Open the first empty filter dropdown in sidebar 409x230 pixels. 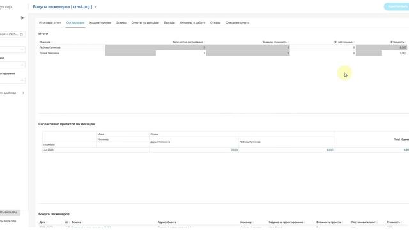[12, 50]
